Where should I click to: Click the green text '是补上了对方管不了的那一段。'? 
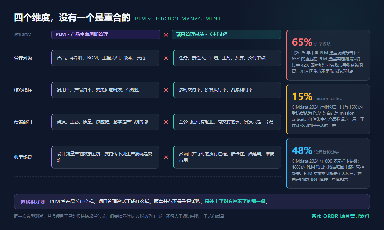coord(236,202)
